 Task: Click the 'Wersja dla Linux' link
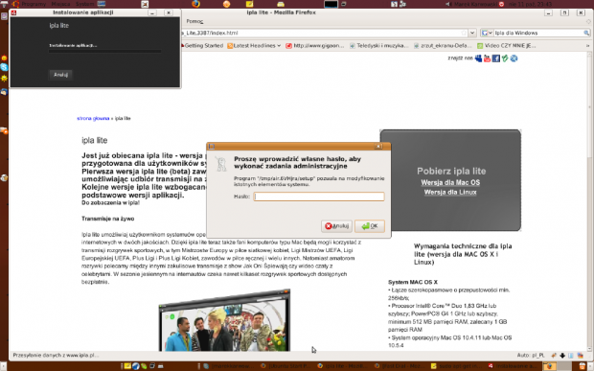point(450,192)
